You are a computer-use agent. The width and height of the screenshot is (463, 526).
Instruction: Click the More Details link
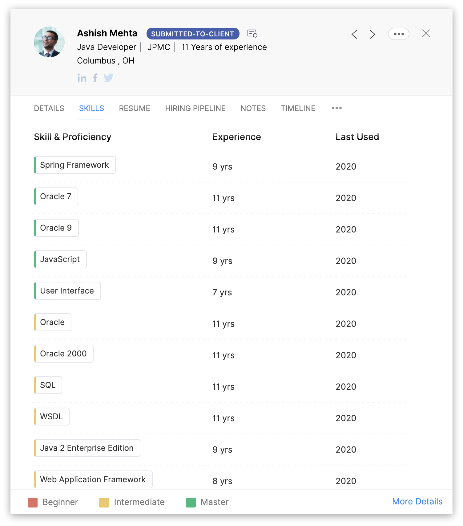(417, 501)
